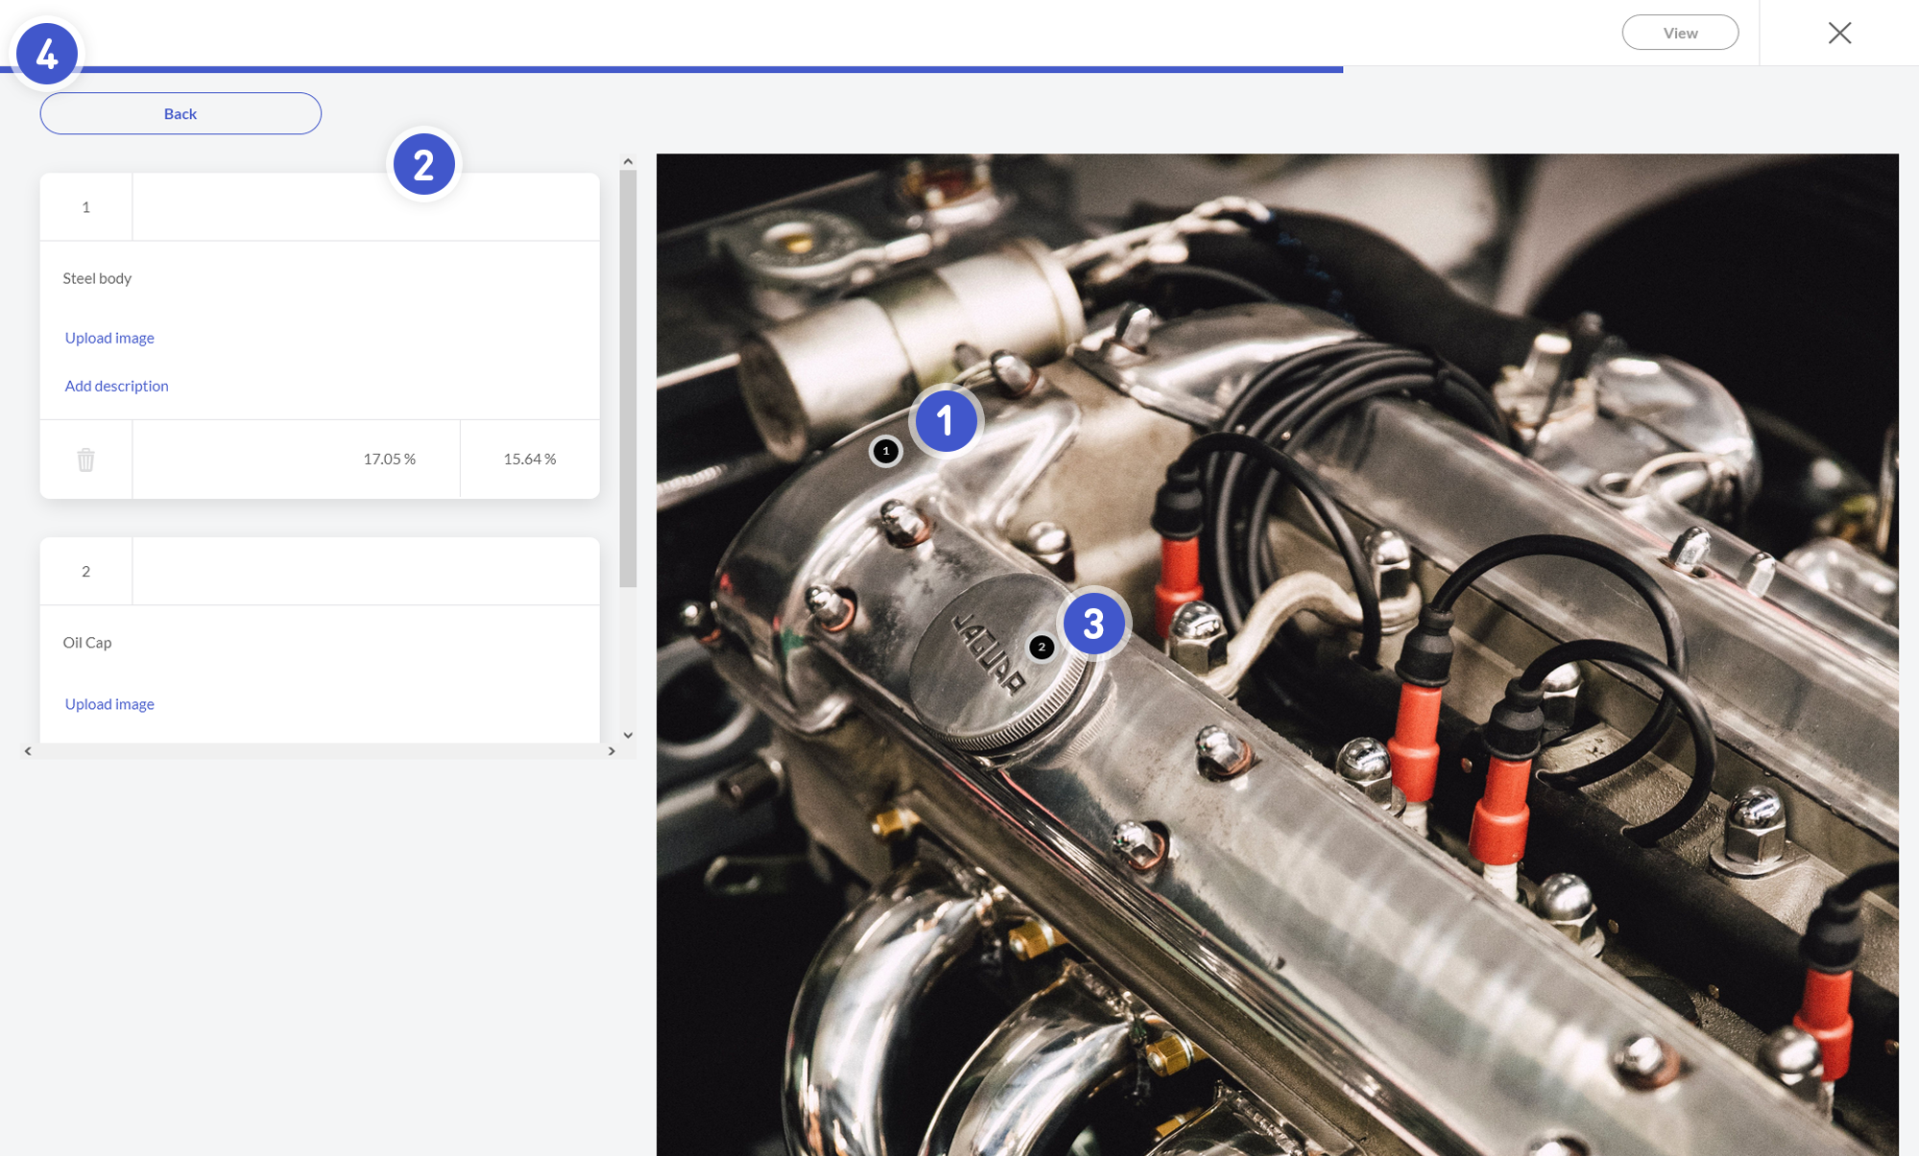Delete hotspot 1 with the trash icon
The image size is (1919, 1156).
click(85, 460)
